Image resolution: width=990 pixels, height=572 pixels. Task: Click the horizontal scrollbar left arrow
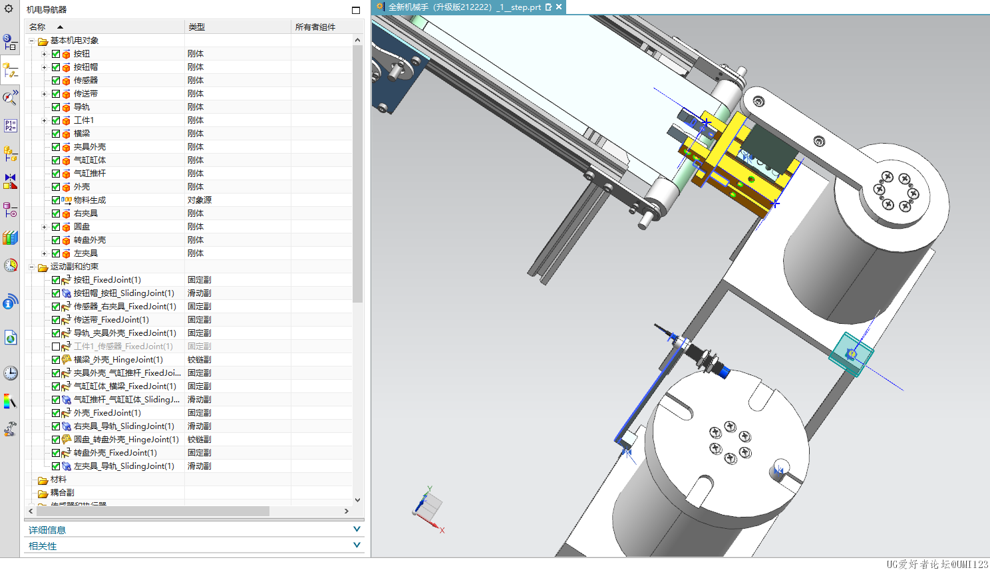coord(31,511)
